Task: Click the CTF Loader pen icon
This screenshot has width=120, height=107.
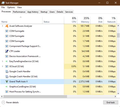Action: pos(7,51)
